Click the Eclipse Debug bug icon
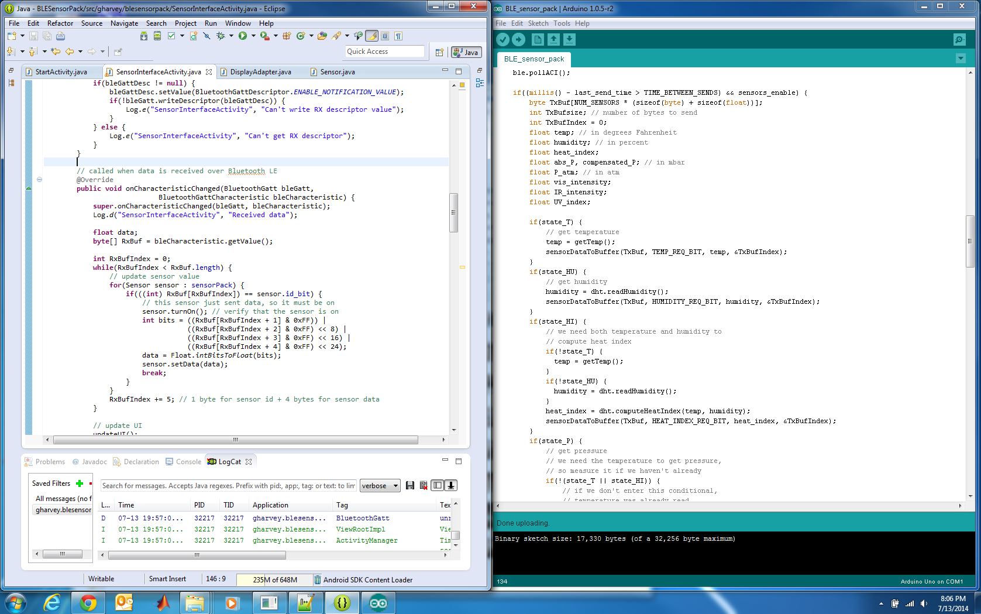Image resolution: width=981 pixels, height=614 pixels. (221, 36)
